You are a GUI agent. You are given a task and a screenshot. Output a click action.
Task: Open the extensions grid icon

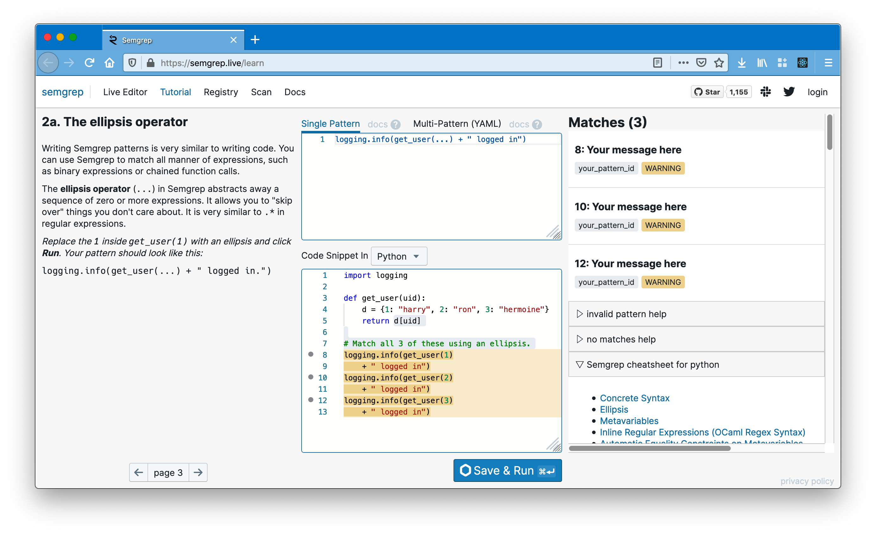tap(782, 63)
